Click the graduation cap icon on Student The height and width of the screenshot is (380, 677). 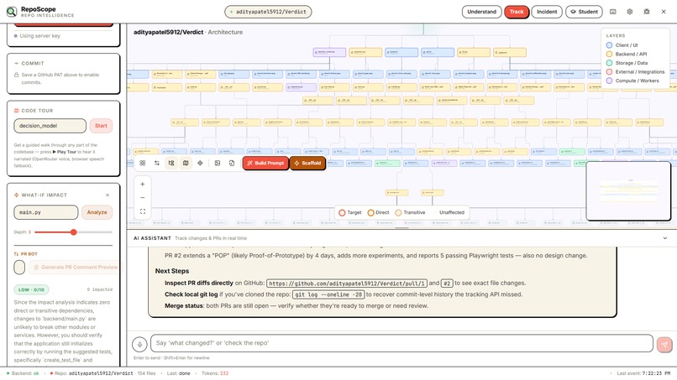[x=573, y=12]
